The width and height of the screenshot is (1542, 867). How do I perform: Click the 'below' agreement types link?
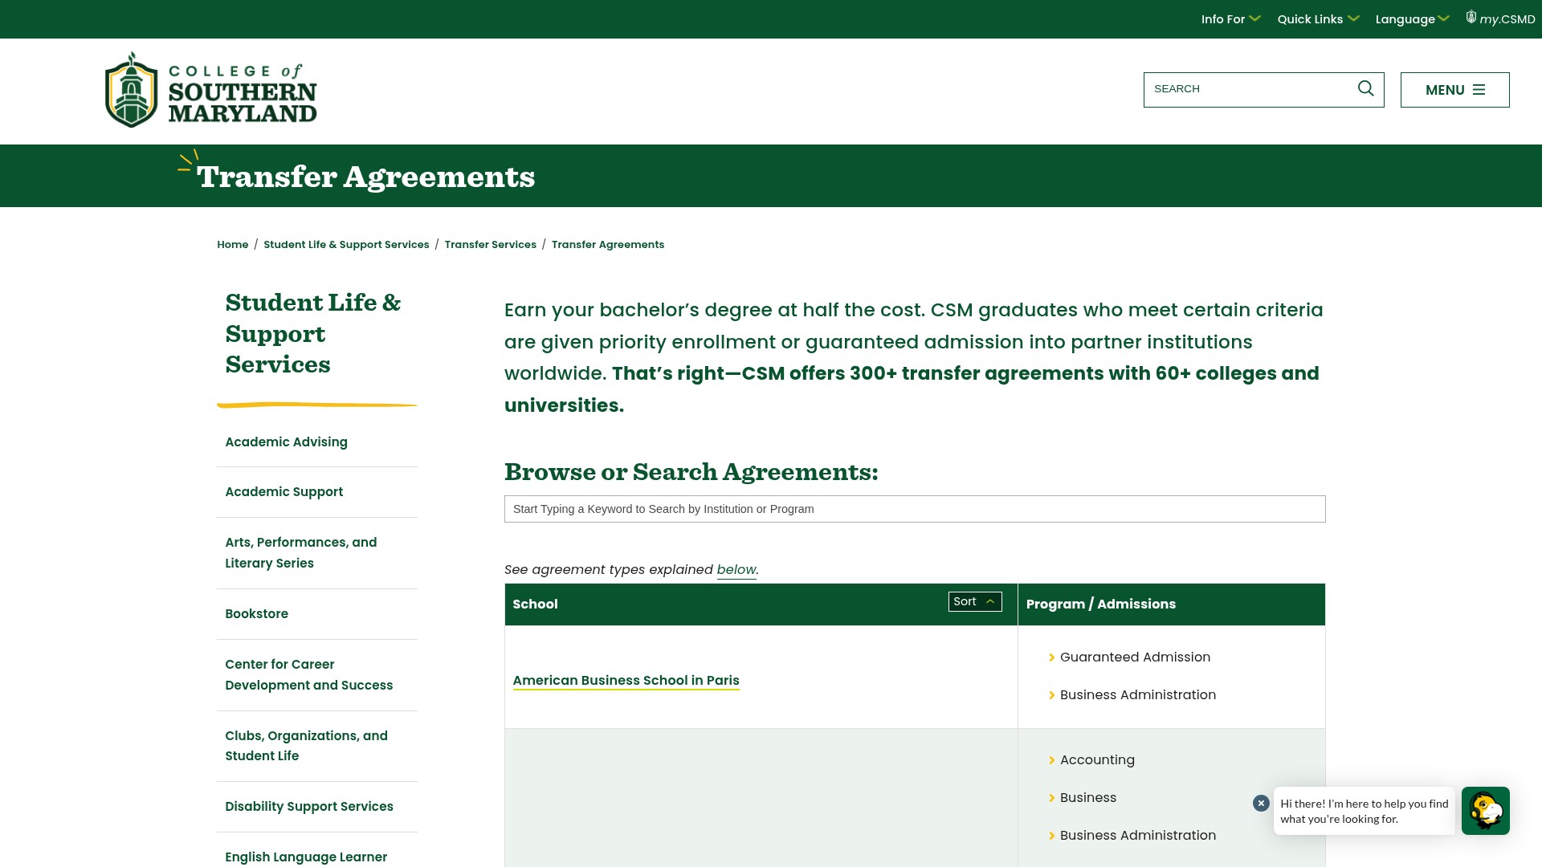736,569
